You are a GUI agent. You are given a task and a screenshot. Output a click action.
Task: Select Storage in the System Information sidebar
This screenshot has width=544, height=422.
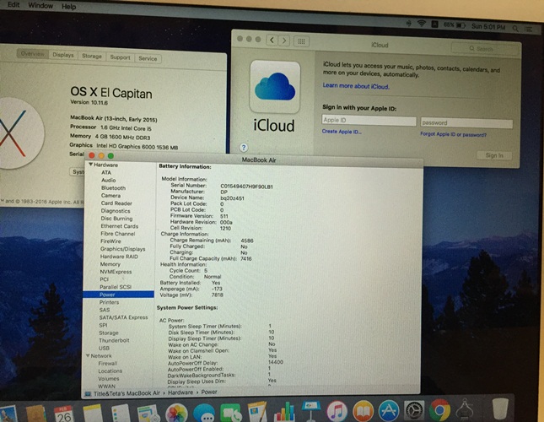pos(109,333)
